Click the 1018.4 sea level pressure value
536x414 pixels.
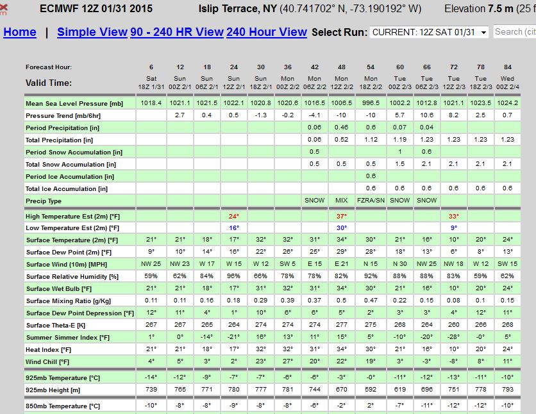(x=151, y=103)
